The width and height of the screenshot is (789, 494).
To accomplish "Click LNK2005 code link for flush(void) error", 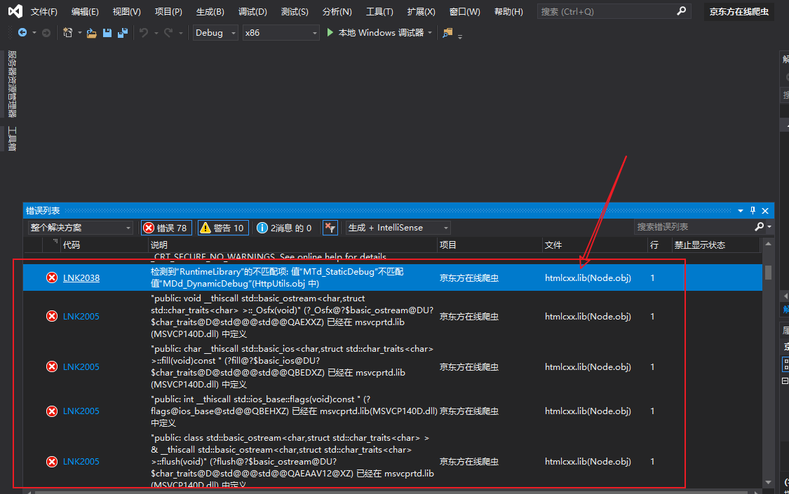I will pos(81,461).
